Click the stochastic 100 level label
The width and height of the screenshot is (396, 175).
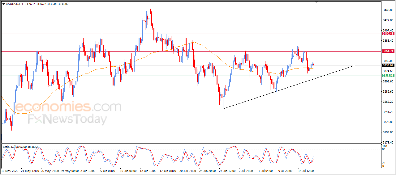(385, 146)
